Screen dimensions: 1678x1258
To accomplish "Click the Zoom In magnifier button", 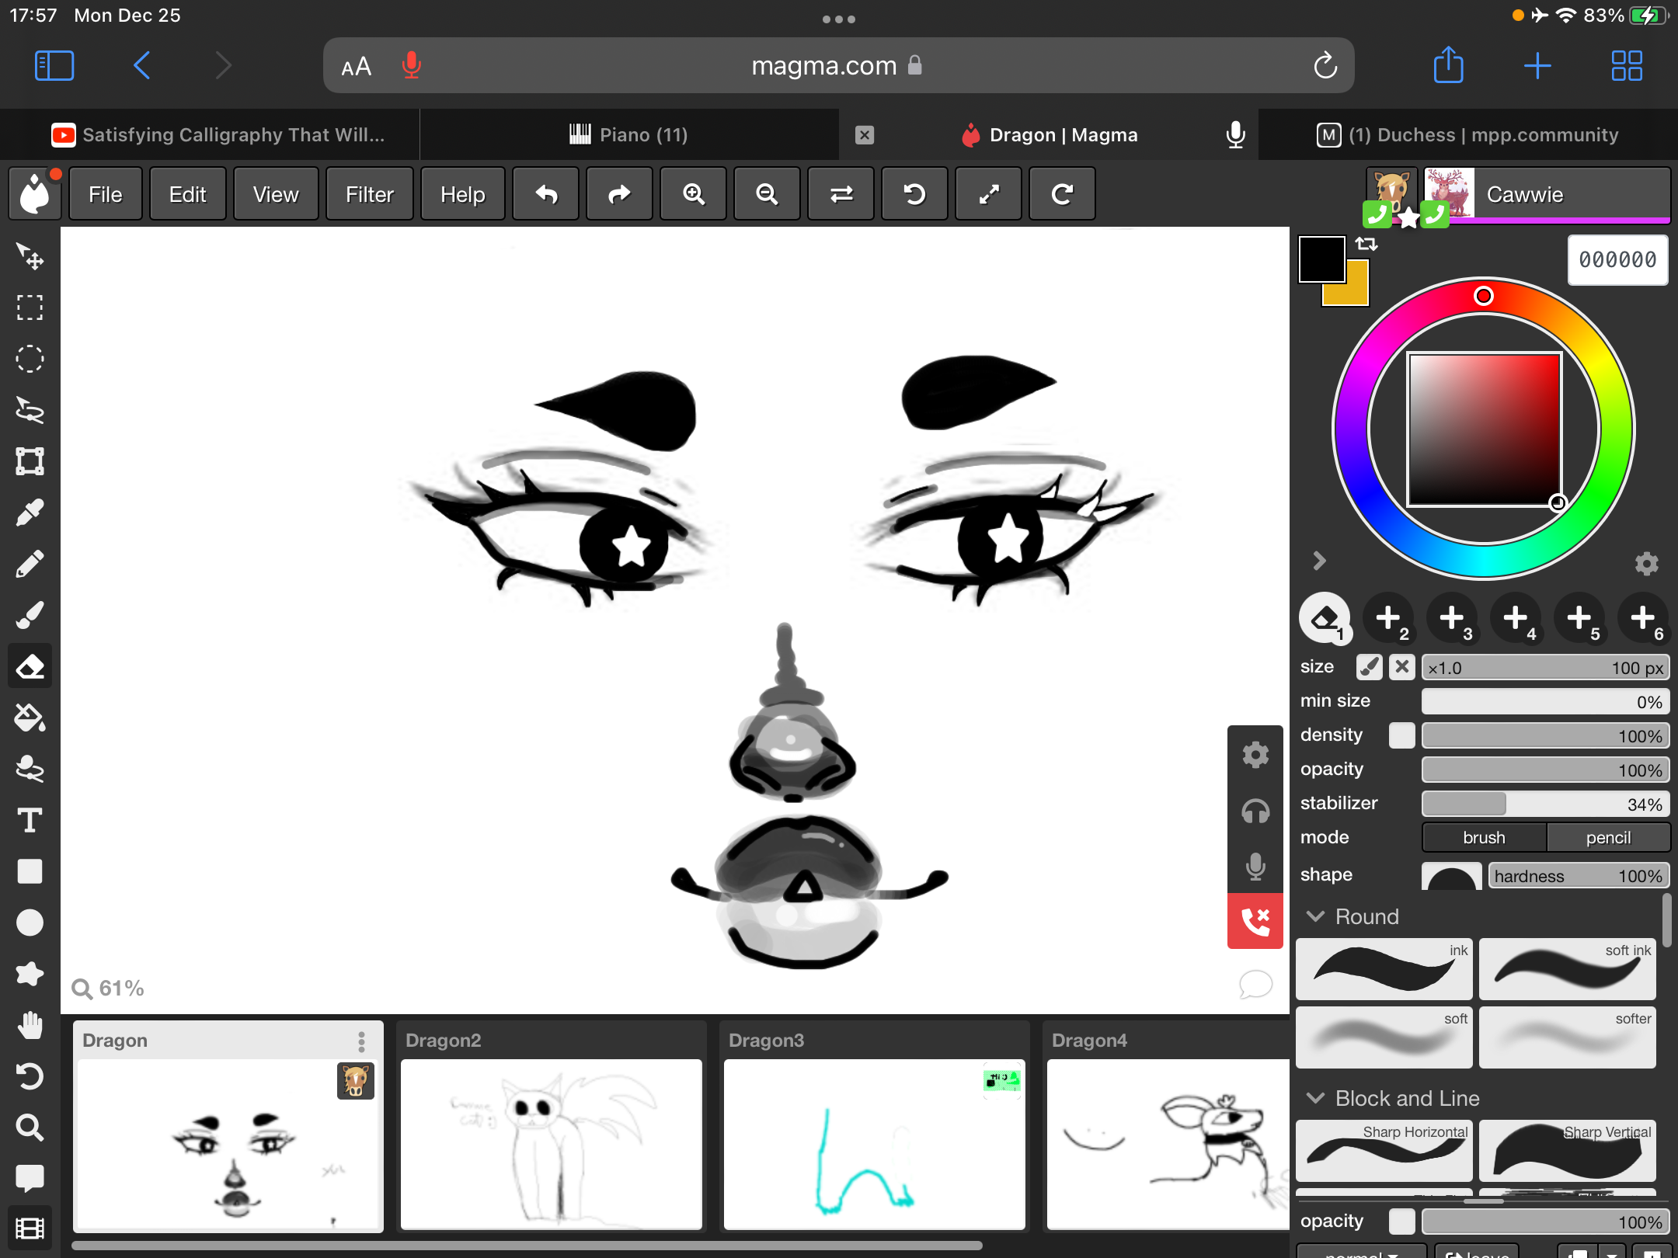I will pos(693,194).
